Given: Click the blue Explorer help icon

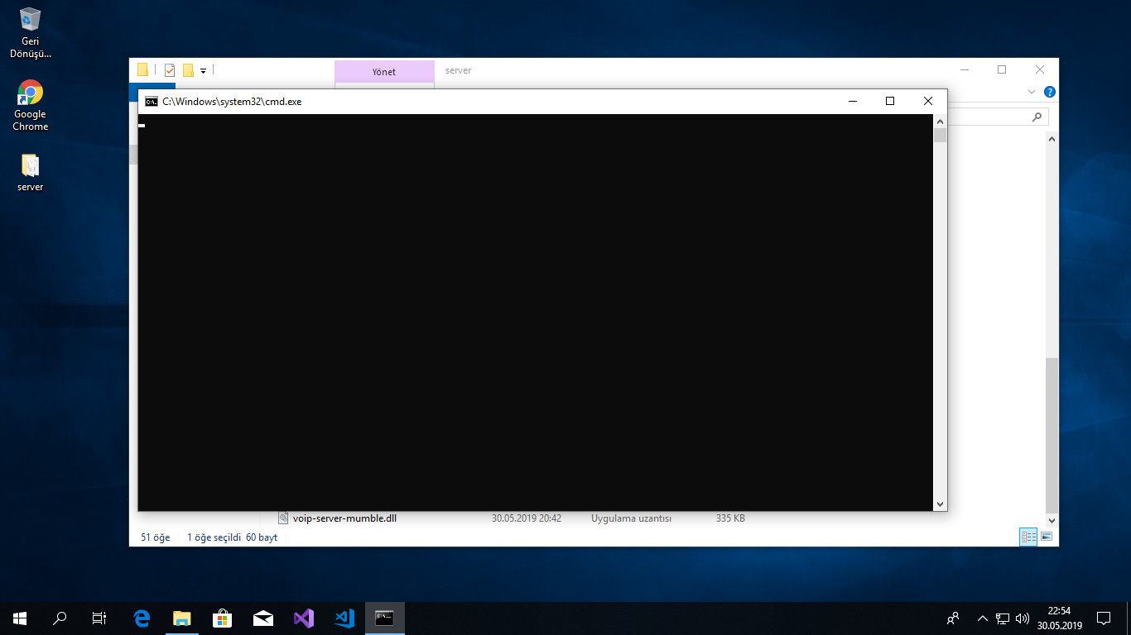Looking at the screenshot, I should [x=1049, y=92].
